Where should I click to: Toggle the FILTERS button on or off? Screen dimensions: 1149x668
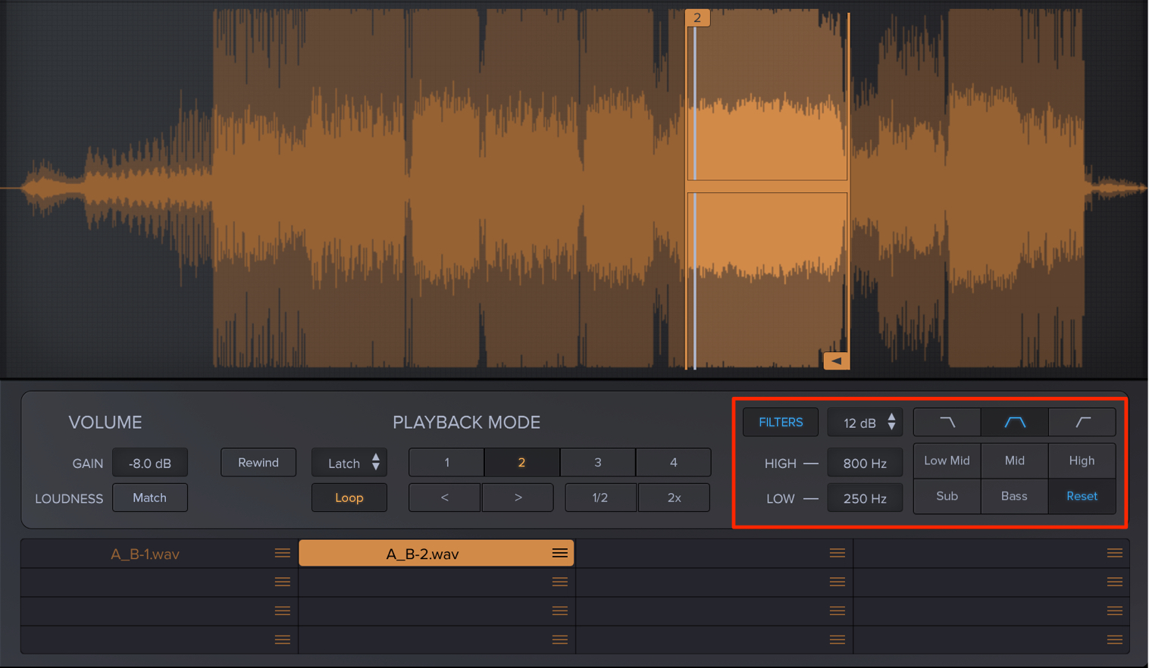(x=781, y=423)
